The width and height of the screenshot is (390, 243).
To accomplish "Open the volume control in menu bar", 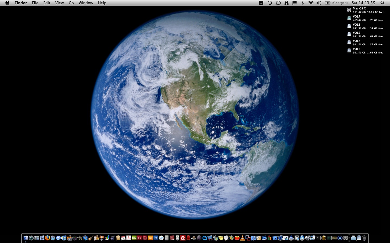I will pyautogui.click(x=319, y=3).
